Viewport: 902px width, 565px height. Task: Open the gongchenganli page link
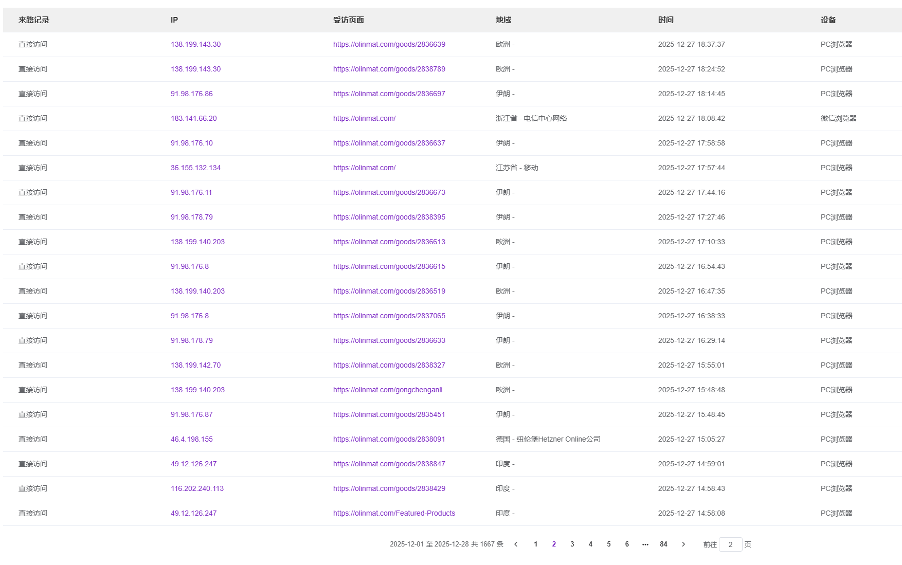tap(388, 390)
